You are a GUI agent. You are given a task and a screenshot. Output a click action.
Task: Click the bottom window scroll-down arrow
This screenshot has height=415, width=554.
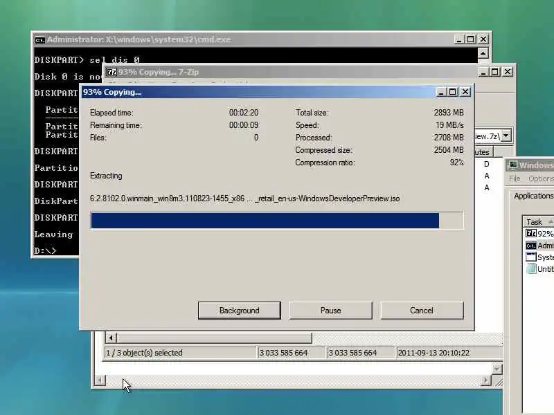point(497,369)
